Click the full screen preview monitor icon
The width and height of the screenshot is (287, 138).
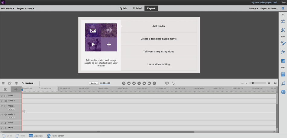[x=173, y=83]
